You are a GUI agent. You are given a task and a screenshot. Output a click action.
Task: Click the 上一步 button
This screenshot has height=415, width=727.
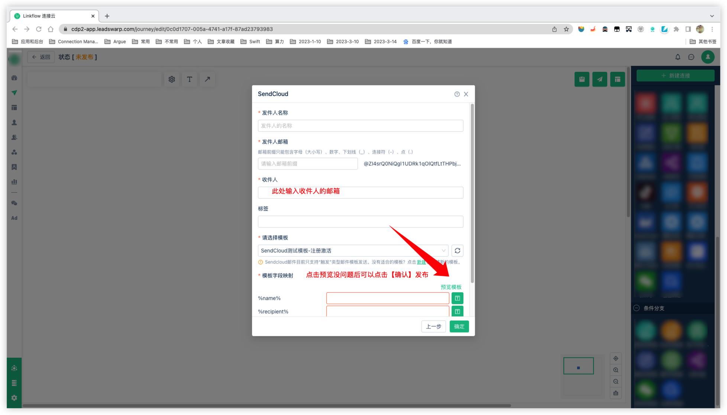click(433, 326)
